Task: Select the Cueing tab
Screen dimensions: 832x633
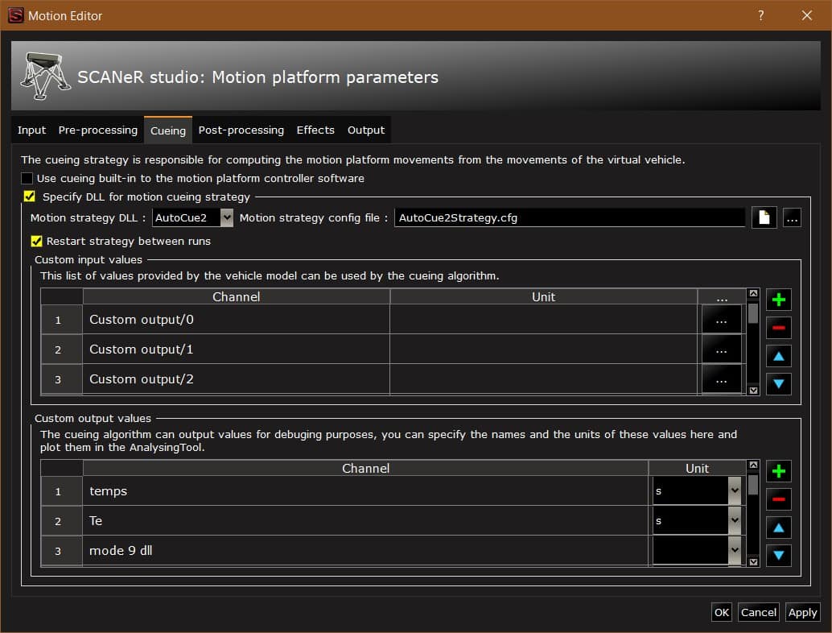Action: 168,130
